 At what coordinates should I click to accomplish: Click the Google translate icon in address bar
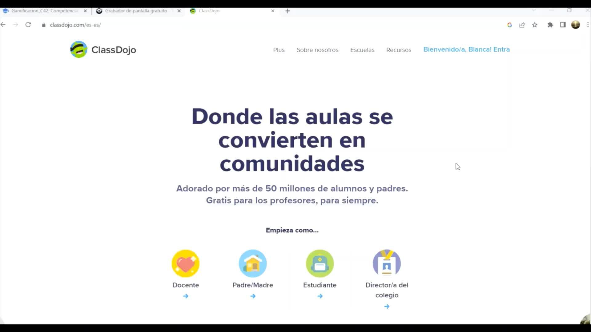pyautogui.click(x=509, y=25)
